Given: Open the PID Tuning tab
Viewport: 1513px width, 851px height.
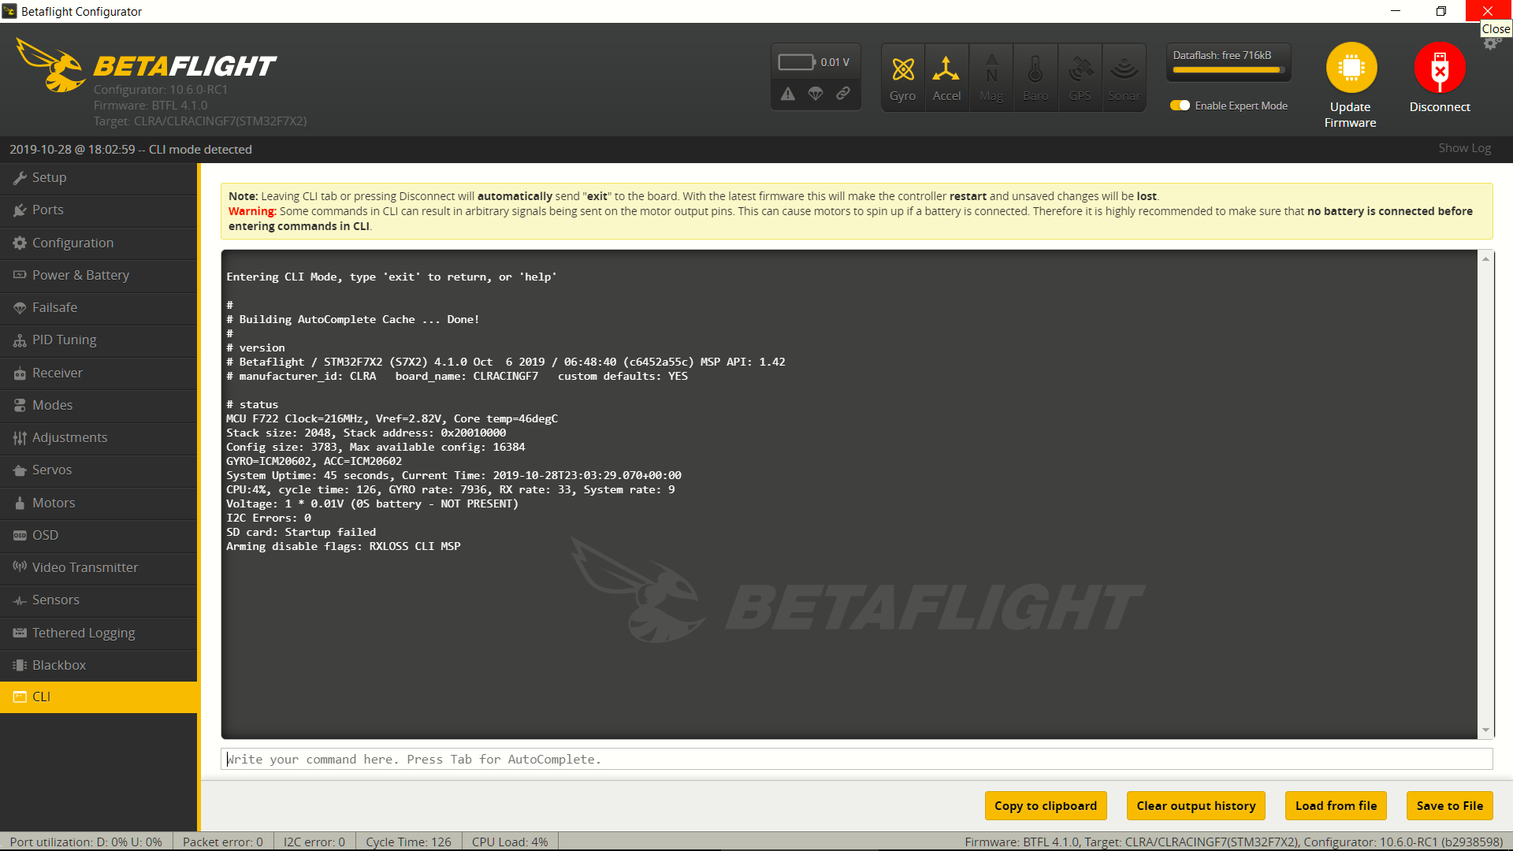Looking at the screenshot, I should [65, 340].
